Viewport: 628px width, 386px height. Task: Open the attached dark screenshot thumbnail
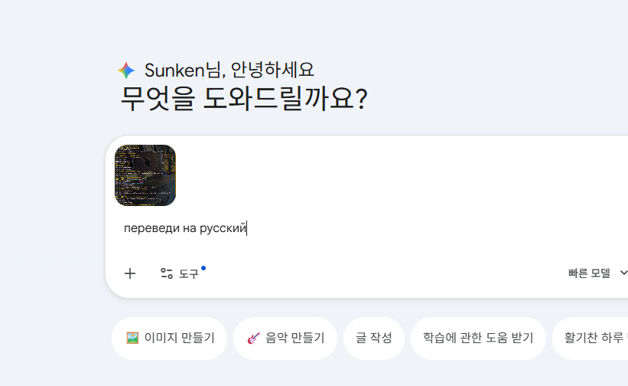coord(145,175)
